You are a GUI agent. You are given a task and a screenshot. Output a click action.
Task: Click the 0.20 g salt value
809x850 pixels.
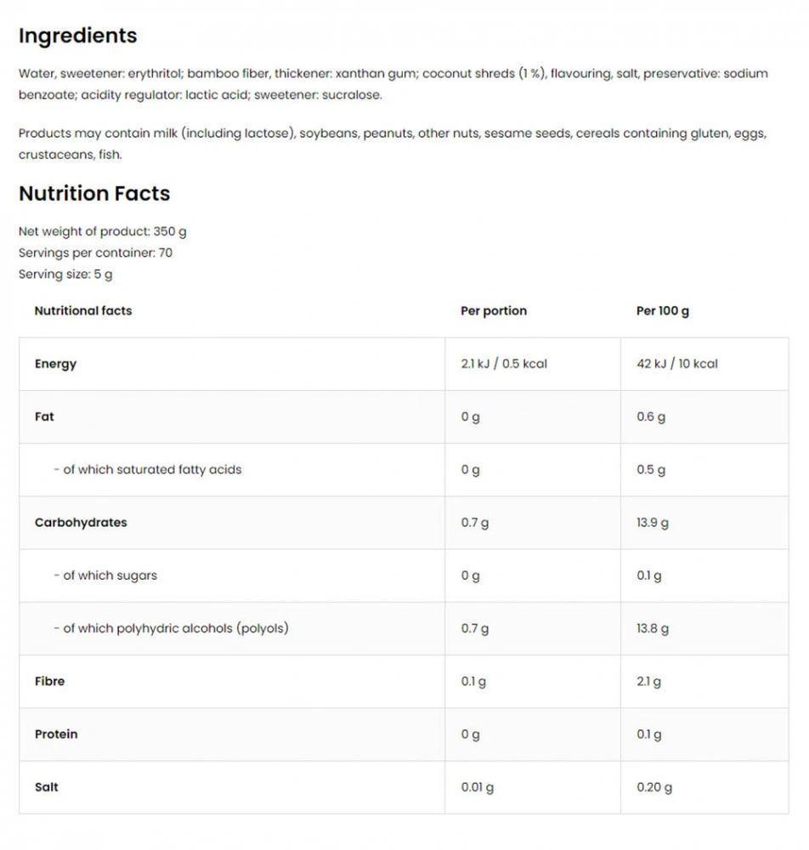(653, 787)
